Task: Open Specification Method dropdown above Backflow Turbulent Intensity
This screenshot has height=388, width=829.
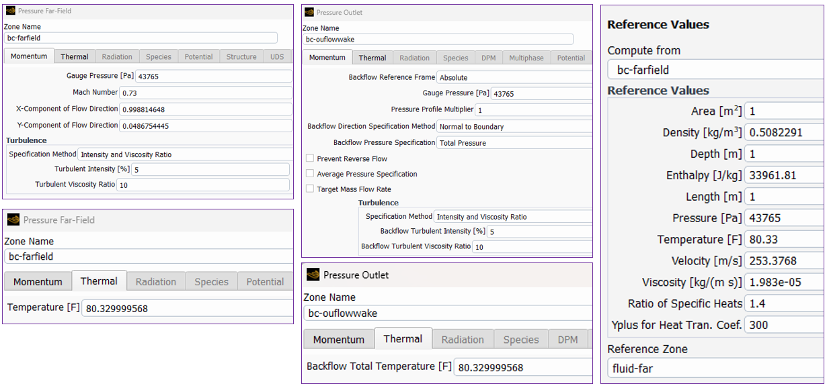Action: click(x=513, y=217)
